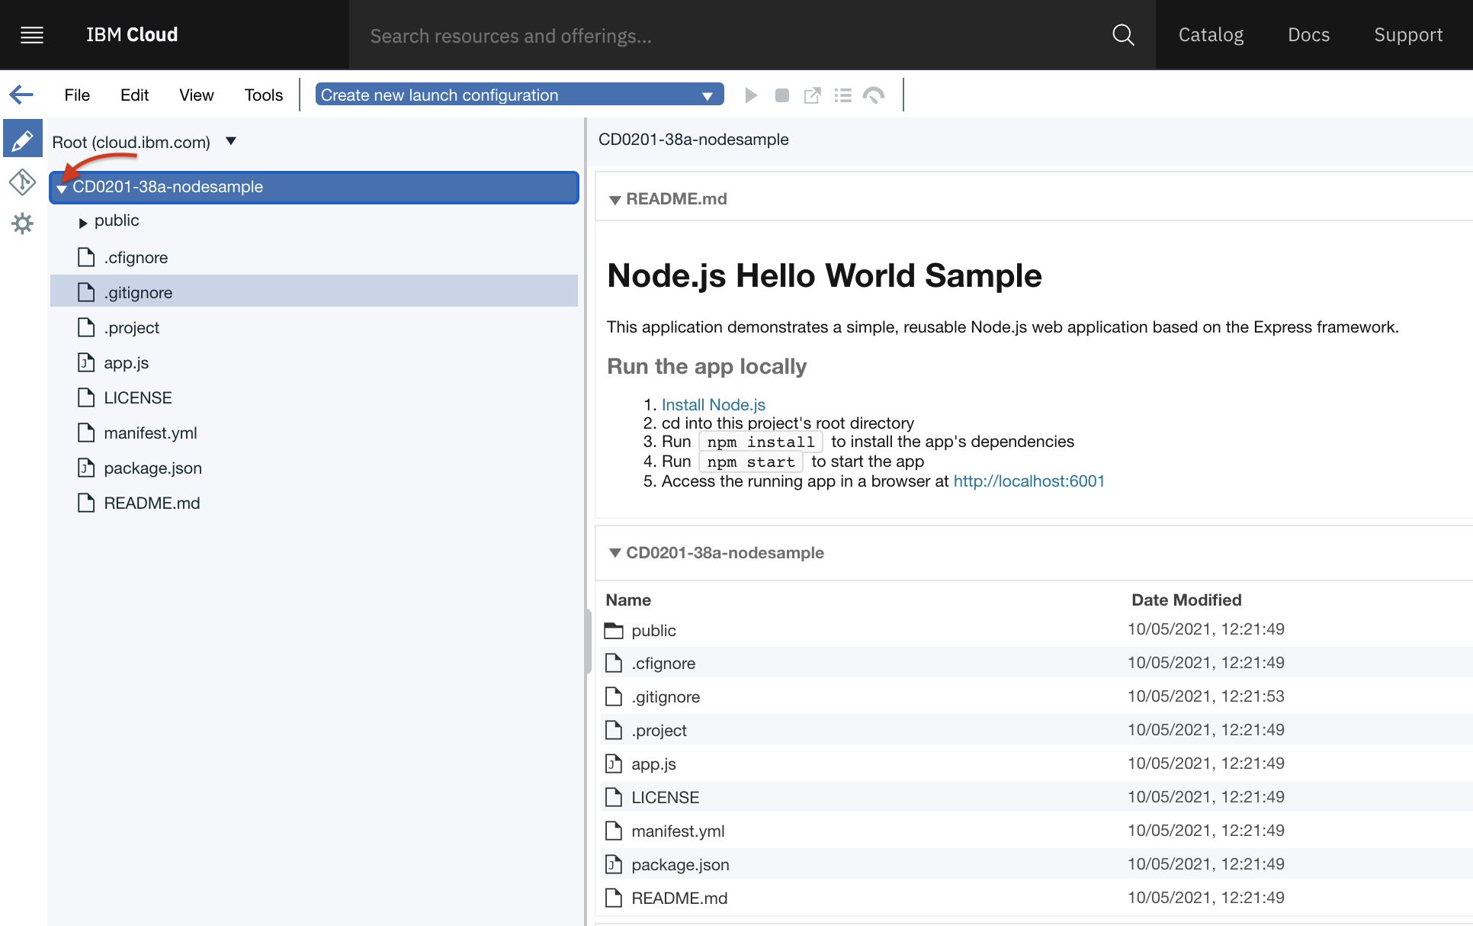Screen dimensions: 1473x926
Task: Click the .gitignore date 12:21:53 cell
Action: [x=1206, y=696]
